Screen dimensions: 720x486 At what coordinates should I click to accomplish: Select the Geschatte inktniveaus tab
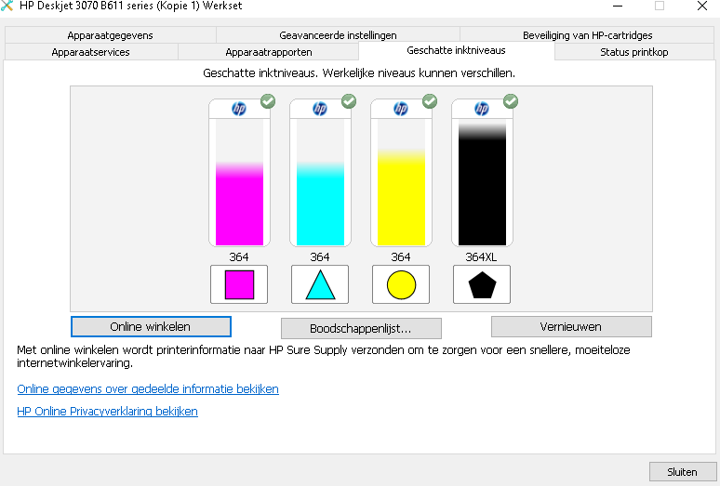pyautogui.click(x=456, y=50)
